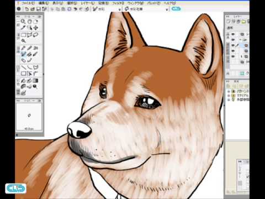Select the highlighted orange layer thumbnail
The image size is (265, 199).
pos(246,45)
